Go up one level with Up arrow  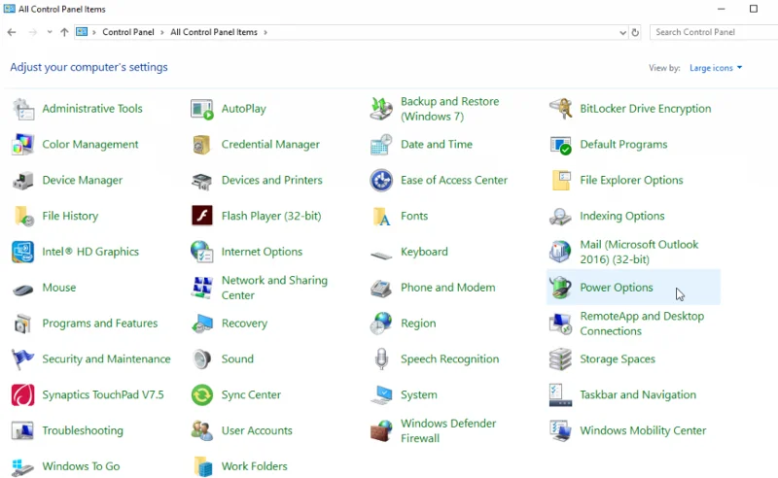pyautogui.click(x=64, y=32)
